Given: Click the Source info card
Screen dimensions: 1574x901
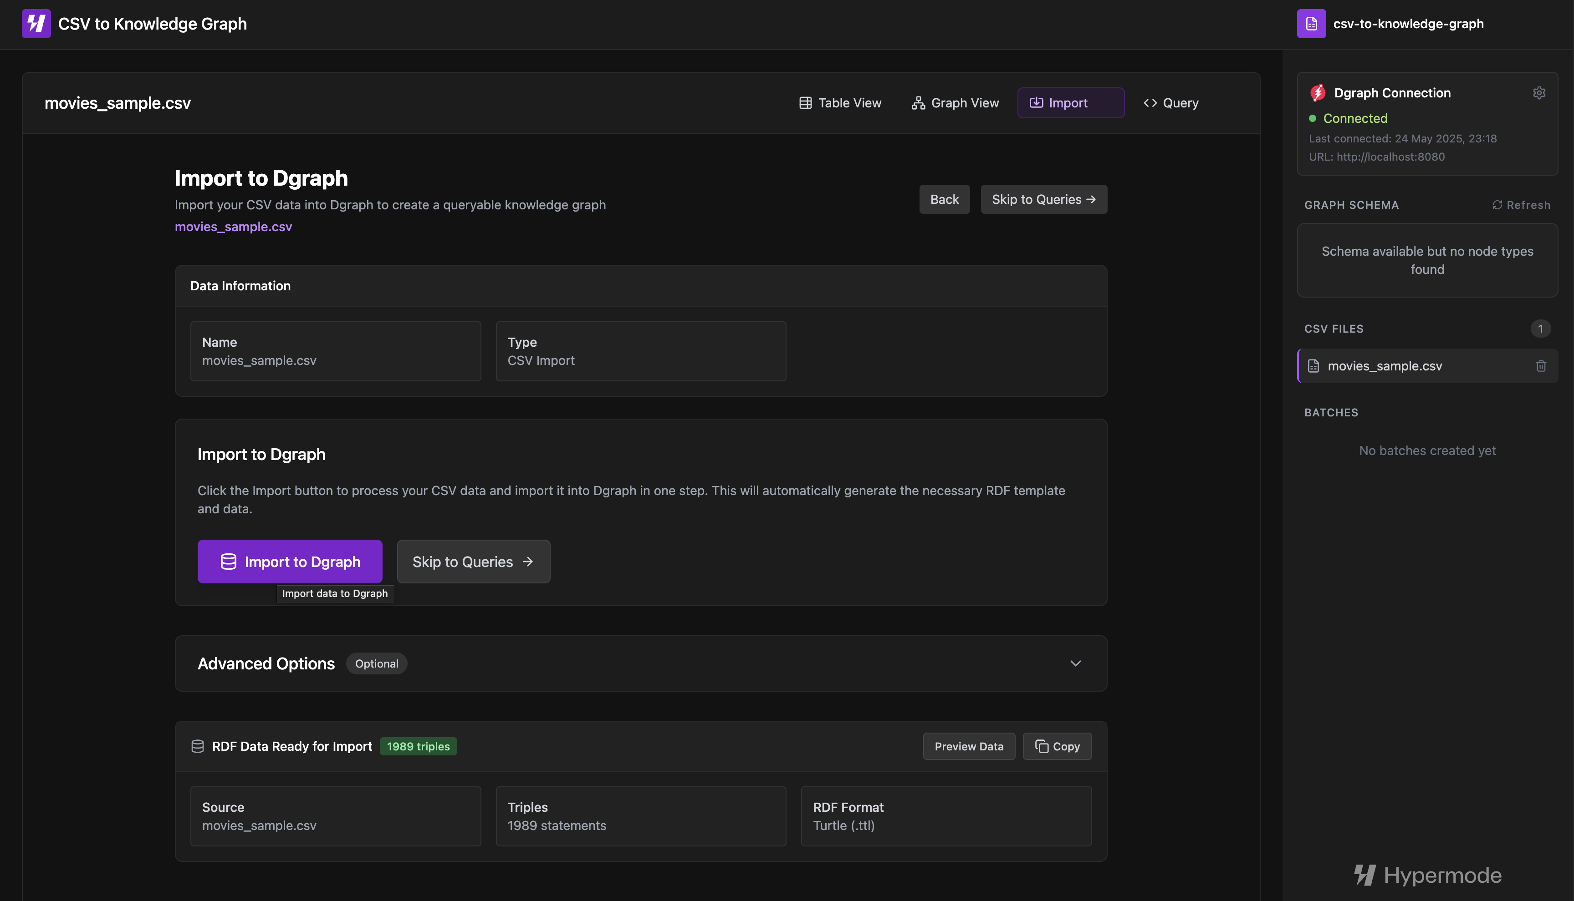Looking at the screenshot, I should pos(335,816).
